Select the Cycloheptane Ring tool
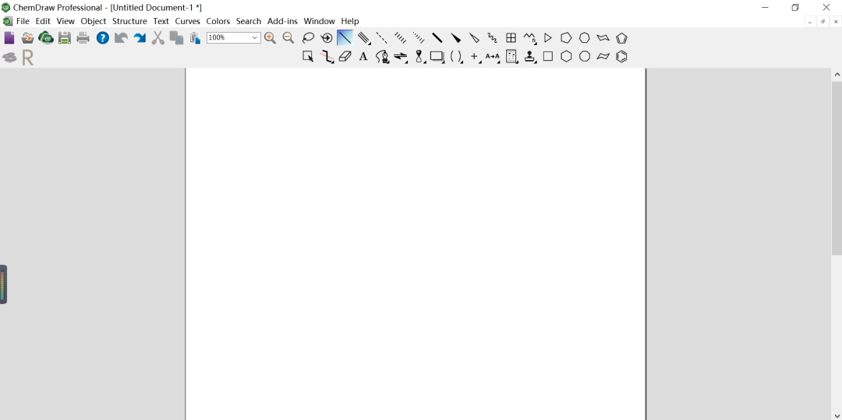 (x=584, y=37)
